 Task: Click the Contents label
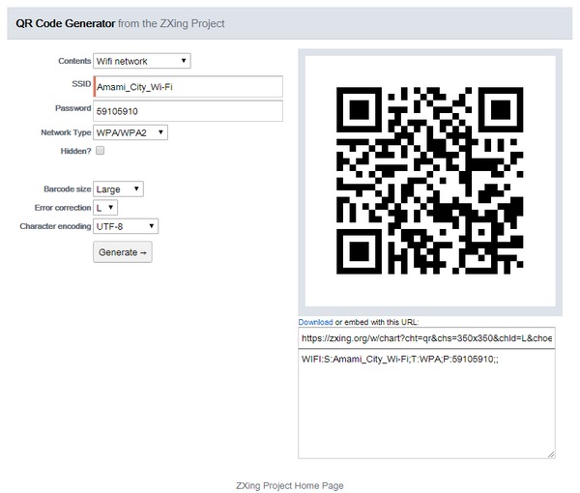tap(74, 61)
